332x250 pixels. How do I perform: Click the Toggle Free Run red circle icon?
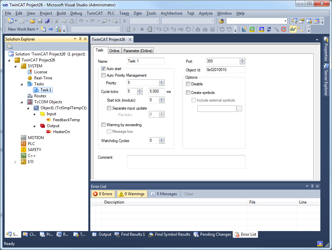pos(284,29)
